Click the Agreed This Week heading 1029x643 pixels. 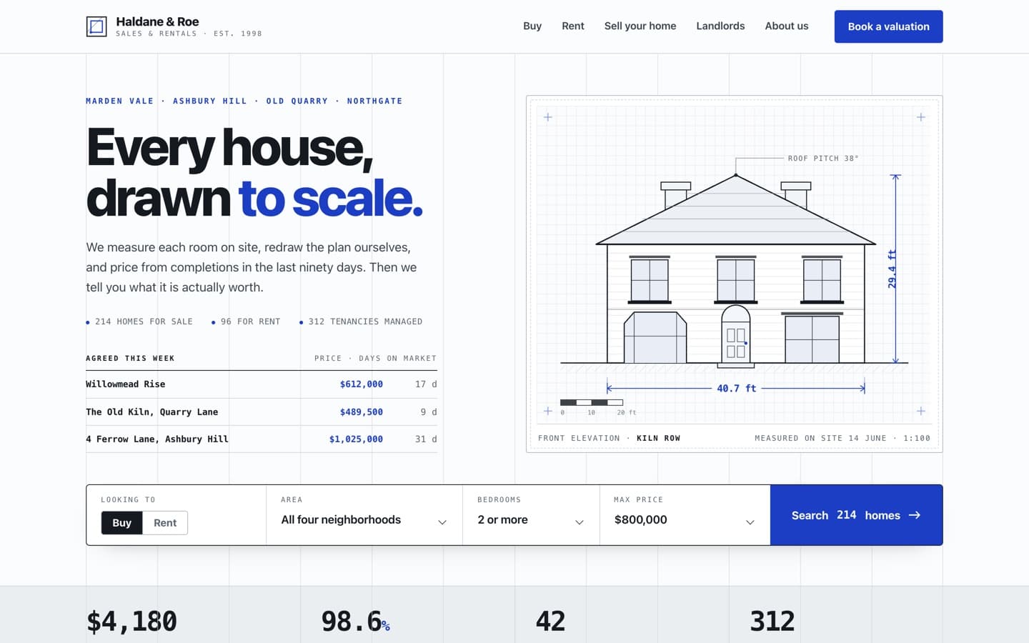(x=130, y=359)
